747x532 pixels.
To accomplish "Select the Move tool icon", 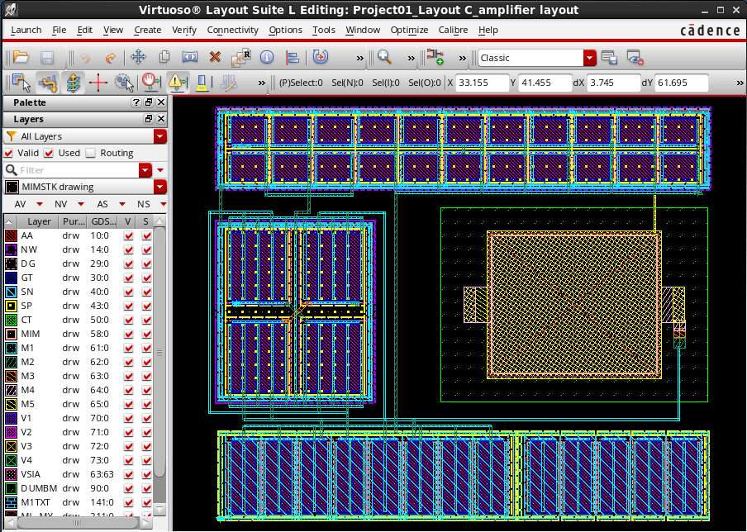I will [x=138, y=58].
